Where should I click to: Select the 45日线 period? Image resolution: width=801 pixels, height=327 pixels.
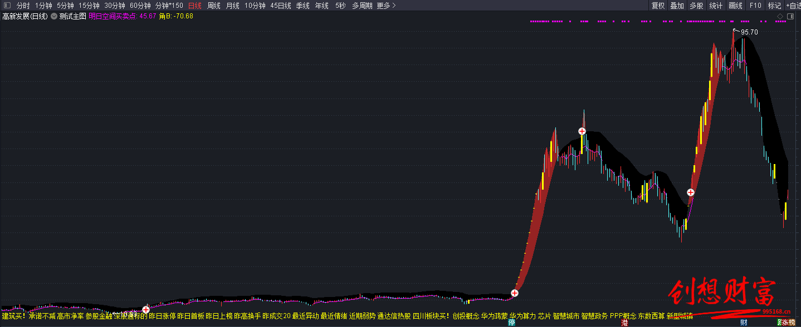[281, 6]
